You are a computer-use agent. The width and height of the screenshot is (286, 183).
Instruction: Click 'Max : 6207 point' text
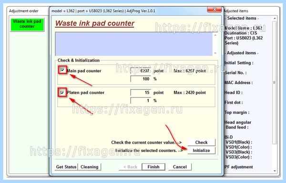[x=190, y=71]
